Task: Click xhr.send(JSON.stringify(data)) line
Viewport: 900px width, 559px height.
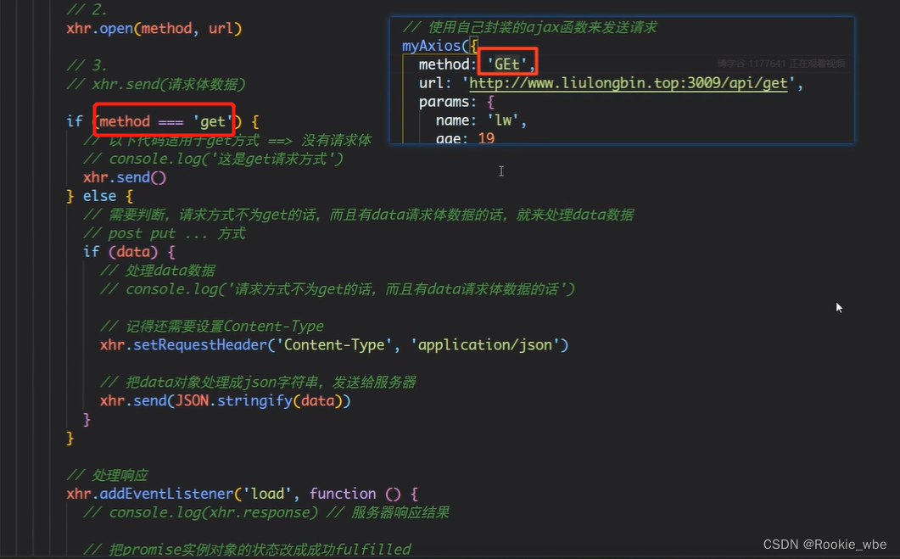Action: coord(225,400)
